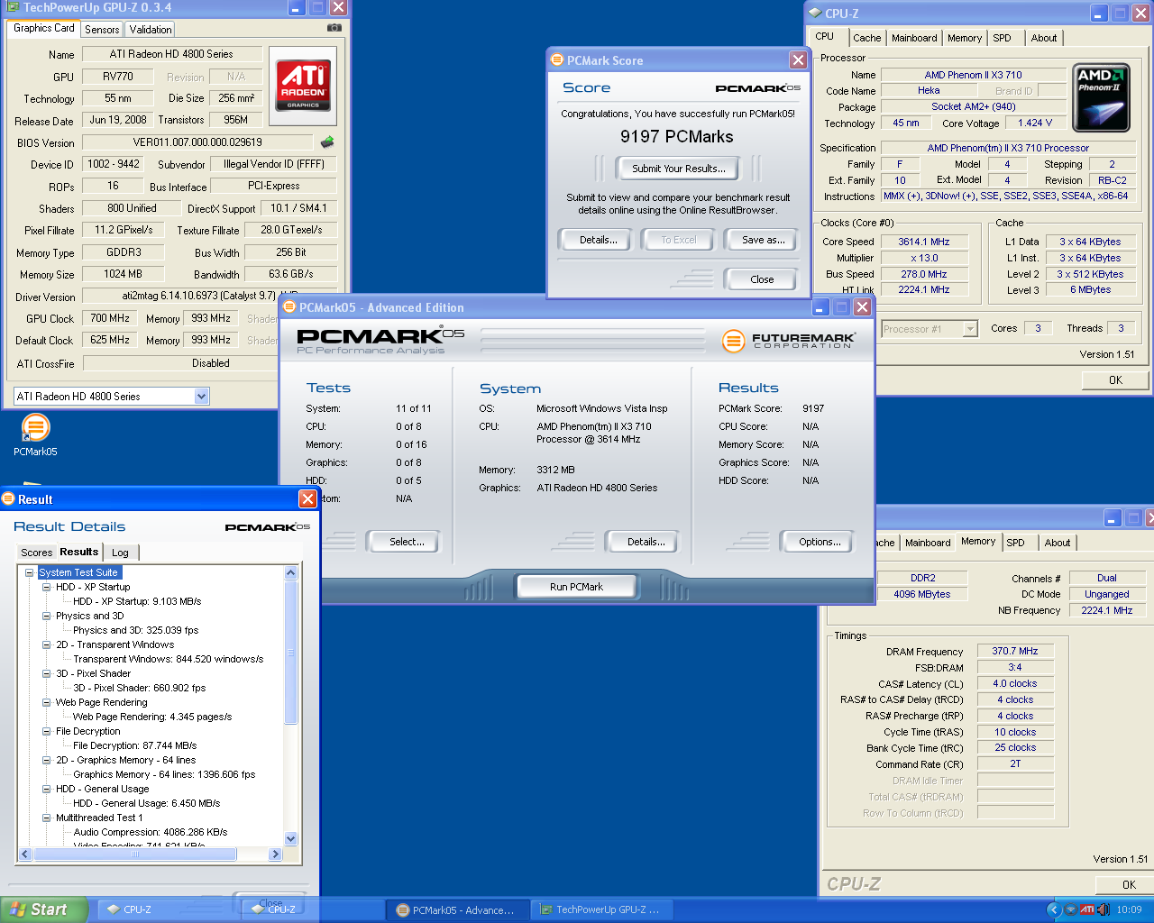This screenshot has width=1154, height=923.
Task: Collapse the HDD - XP Startup node
Action: pos(47,587)
